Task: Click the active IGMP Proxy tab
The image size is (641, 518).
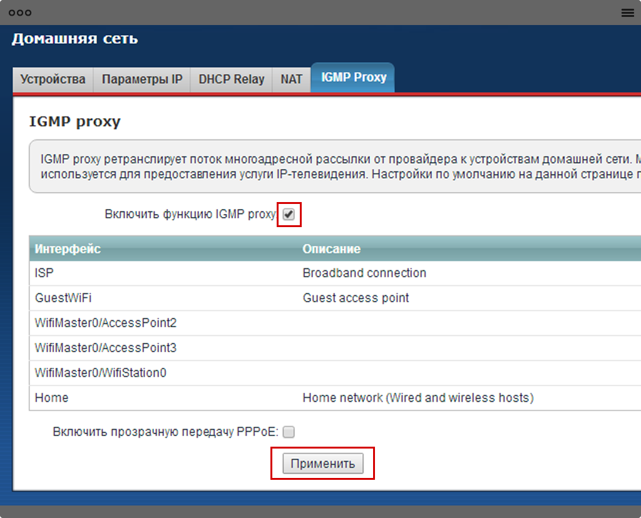Action: pos(353,78)
